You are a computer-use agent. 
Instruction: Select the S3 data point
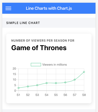pos(37,85)
